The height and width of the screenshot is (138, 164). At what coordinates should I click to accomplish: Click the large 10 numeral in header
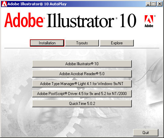(128, 21)
